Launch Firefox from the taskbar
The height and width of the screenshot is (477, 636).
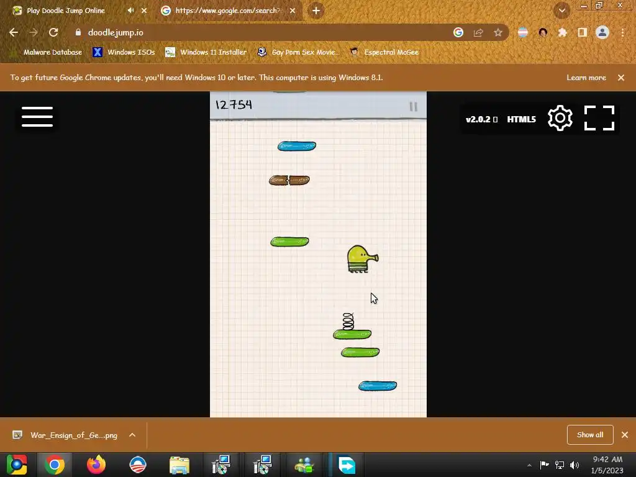[x=96, y=465]
